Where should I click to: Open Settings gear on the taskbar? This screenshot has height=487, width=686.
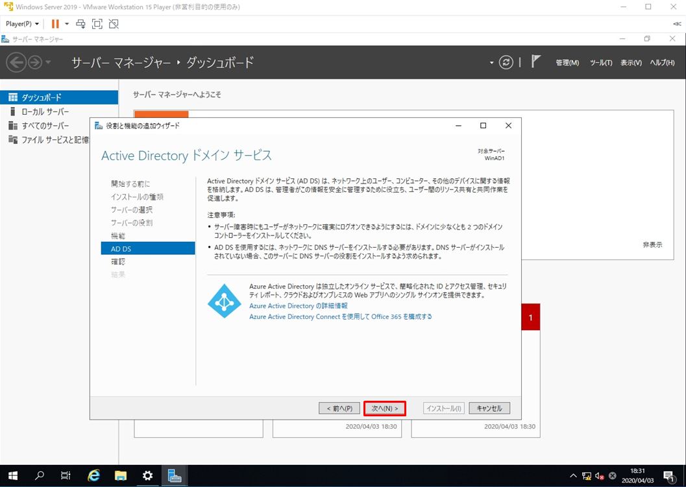[148, 475]
